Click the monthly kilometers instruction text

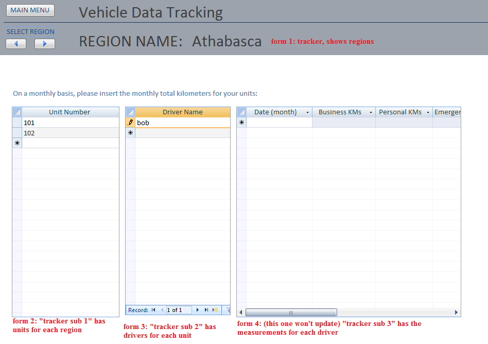(135, 93)
